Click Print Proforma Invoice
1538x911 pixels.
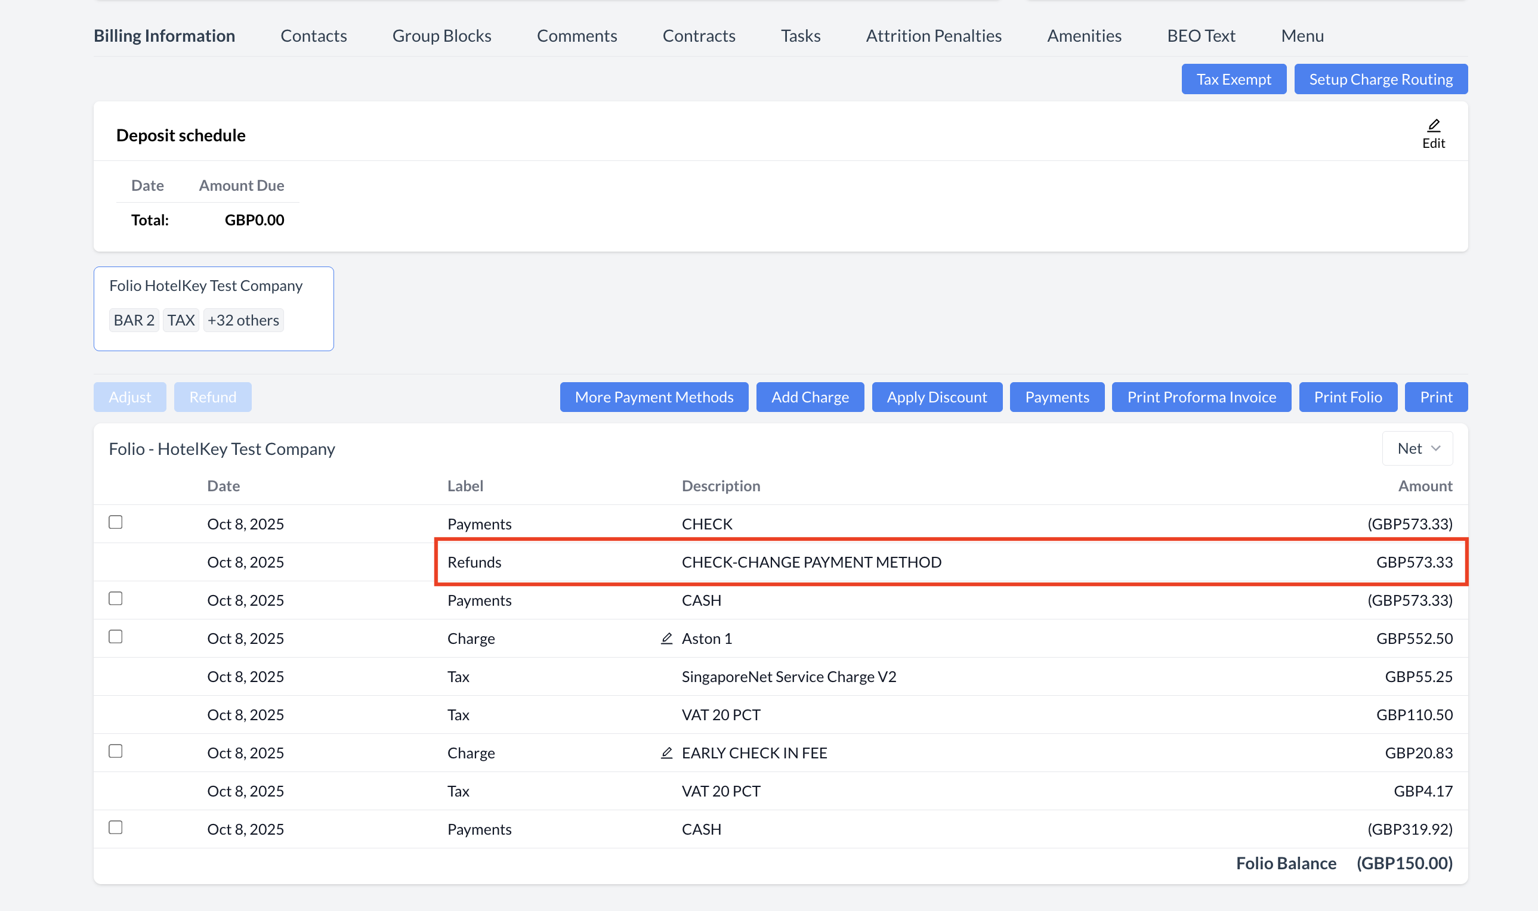(x=1201, y=397)
